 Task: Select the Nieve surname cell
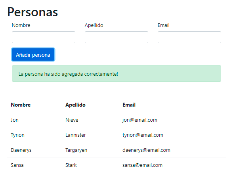[72, 120]
